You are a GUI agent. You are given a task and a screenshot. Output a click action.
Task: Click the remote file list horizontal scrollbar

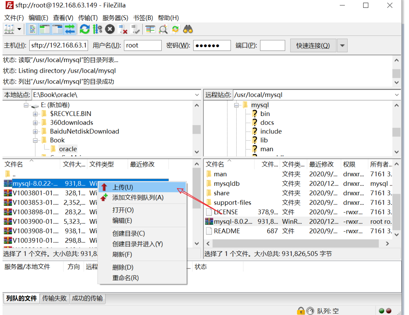(x=295, y=244)
